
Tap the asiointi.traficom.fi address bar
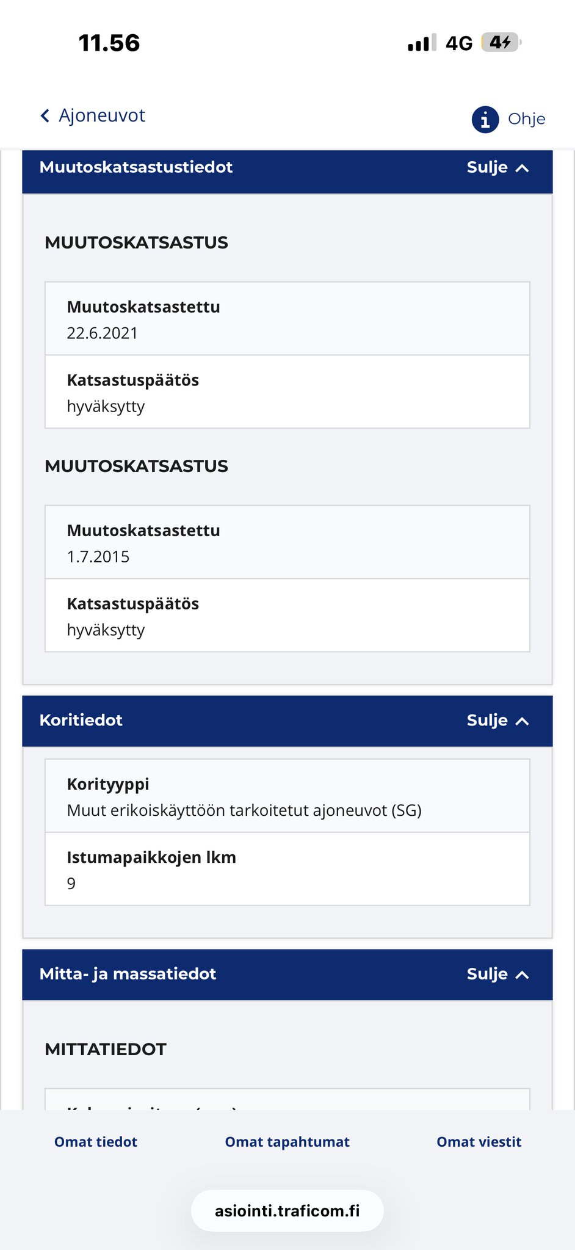(x=287, y=1211)
